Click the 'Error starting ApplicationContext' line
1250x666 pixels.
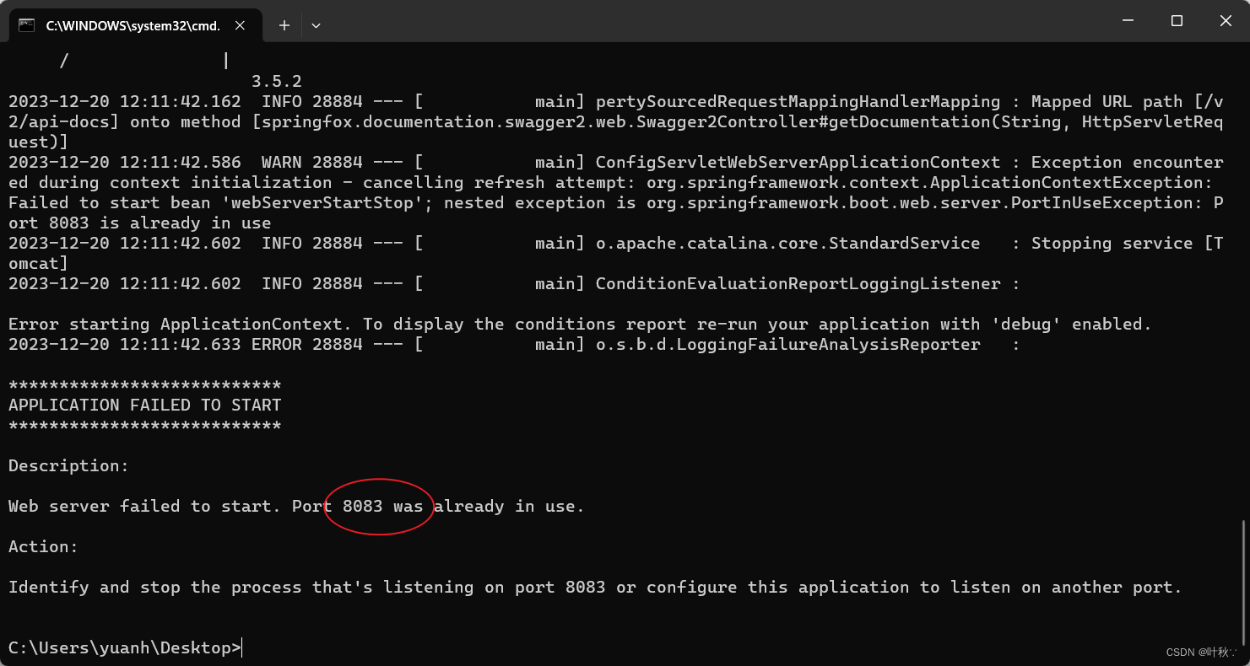click(580, 324)
